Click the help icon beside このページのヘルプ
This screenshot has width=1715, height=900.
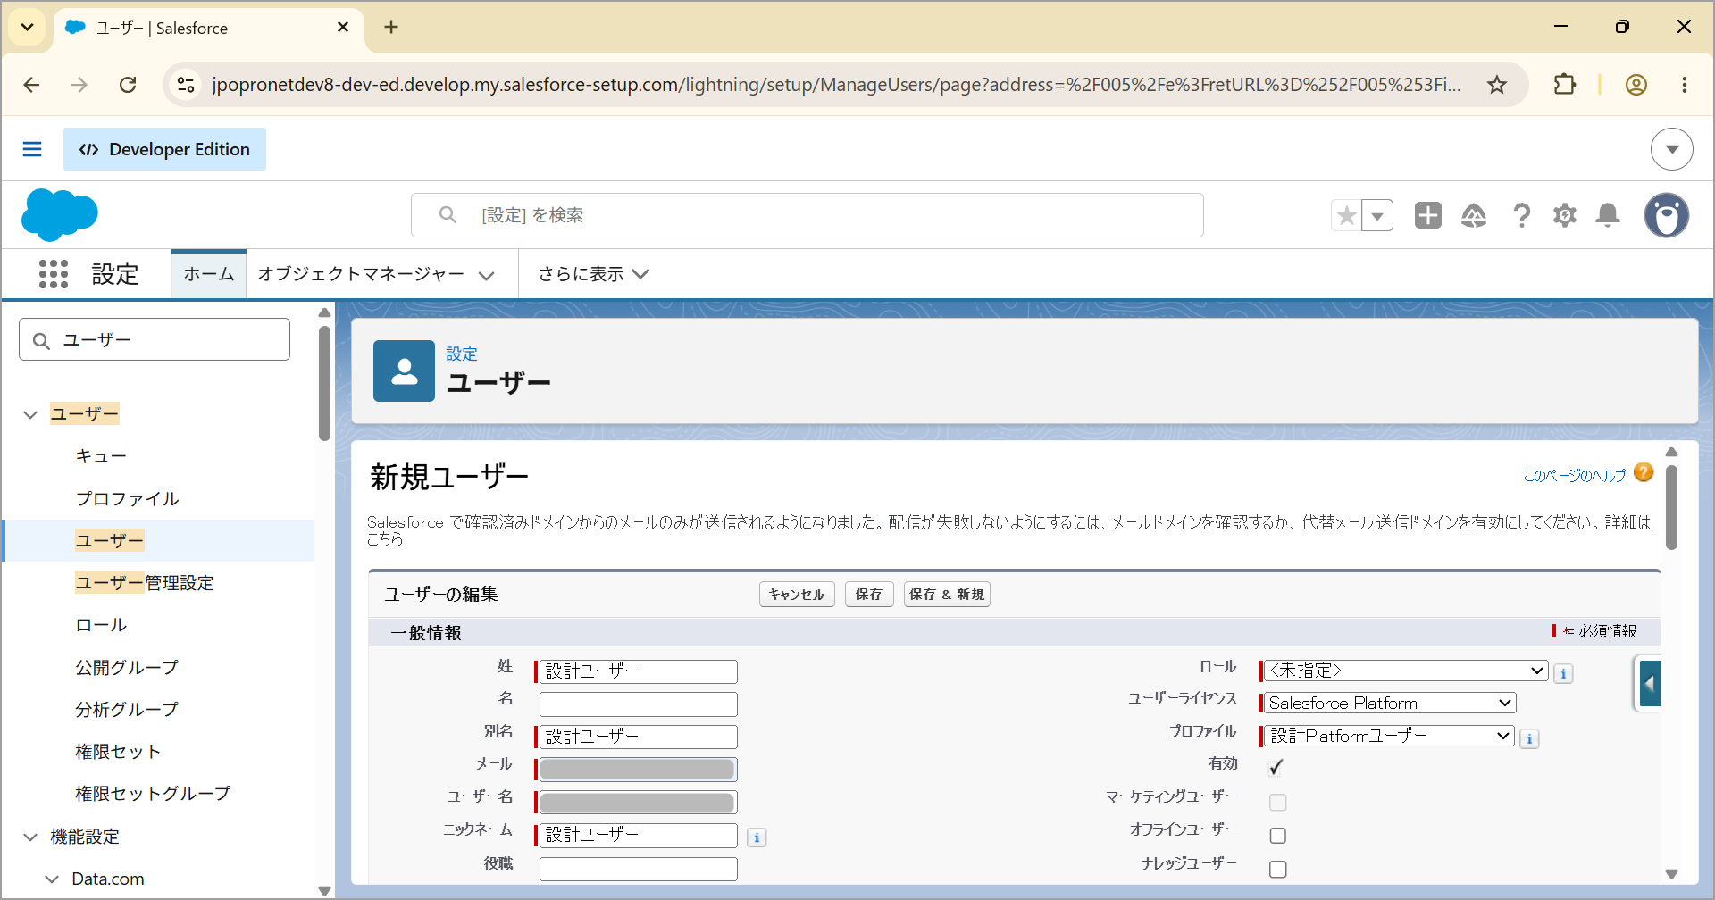(x=1644, y=472)
